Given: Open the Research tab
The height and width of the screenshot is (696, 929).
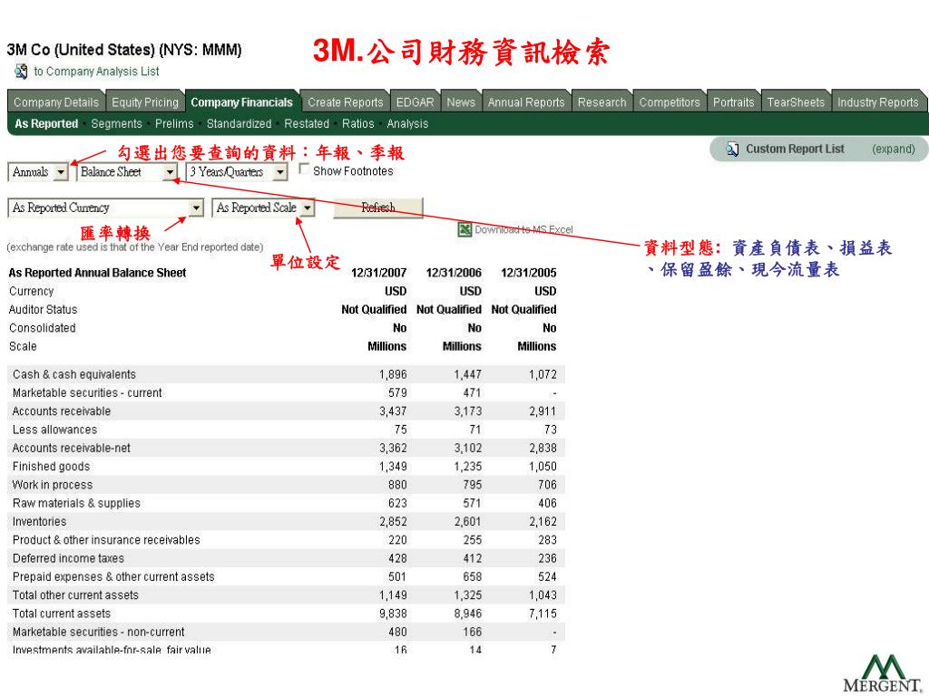Looking at the screenshot, I should coord(602,102).
